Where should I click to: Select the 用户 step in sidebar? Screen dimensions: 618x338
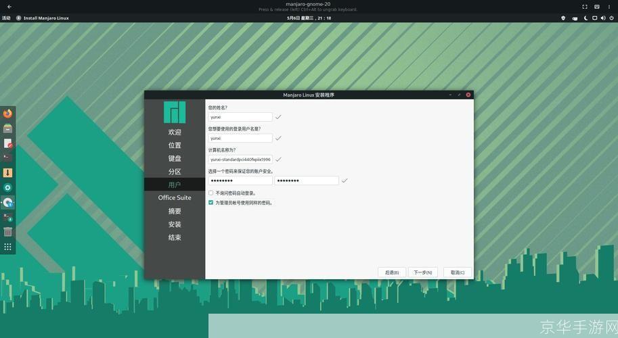tap(175, 185)
